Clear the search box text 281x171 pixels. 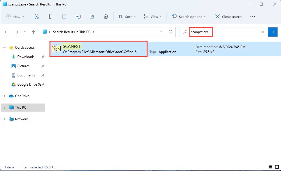pos(263,32)
